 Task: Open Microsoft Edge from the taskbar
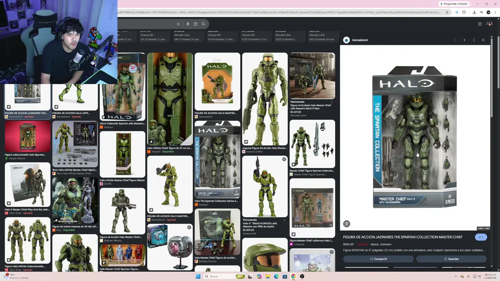276,276
